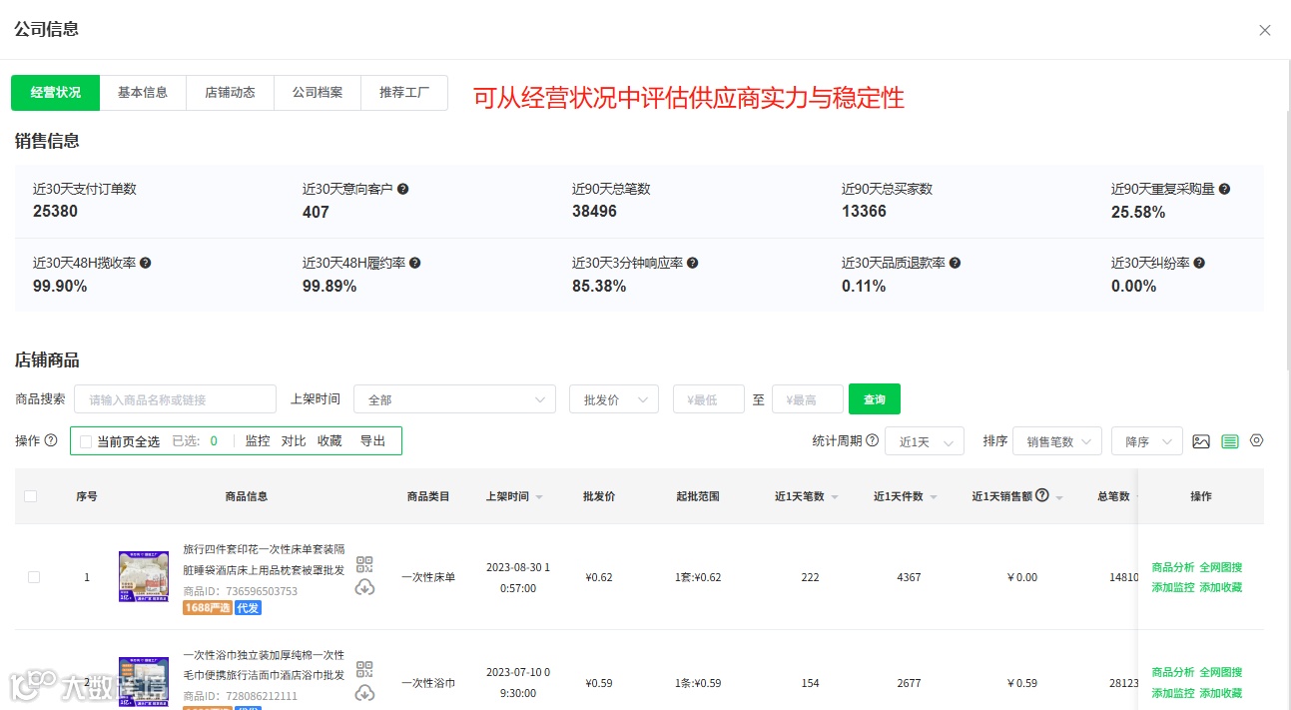Image resolution: width=1291 pixels, height=710 pixels.
Task: Click 收藏 batch action
Action: point(329,441)
